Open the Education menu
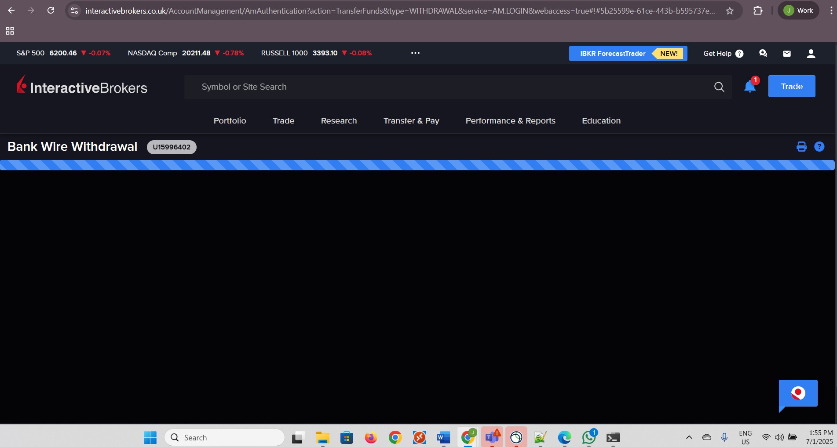Viewport: 837px width, 447px height. tap(601, 121)
